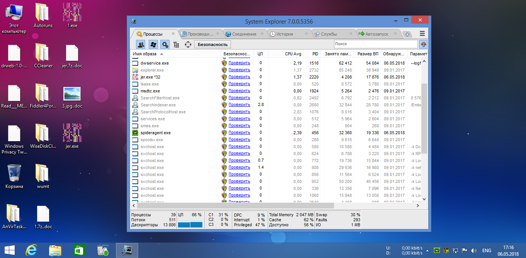Click the Безопасность button
Image resolution: width=526 pixels, height=258 pixels.
(212, 44)
